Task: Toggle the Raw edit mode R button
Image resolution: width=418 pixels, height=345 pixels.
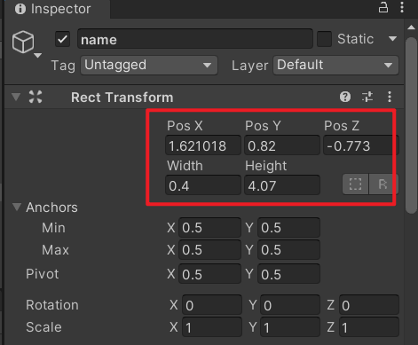Action: pyautogui.click(x=383, y=184)
